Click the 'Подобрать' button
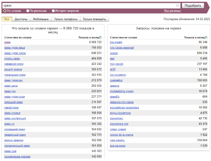 [x=193, y=6]
